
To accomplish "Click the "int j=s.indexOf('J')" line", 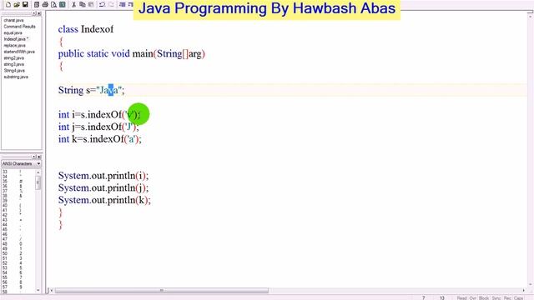I will coord(98,127).
